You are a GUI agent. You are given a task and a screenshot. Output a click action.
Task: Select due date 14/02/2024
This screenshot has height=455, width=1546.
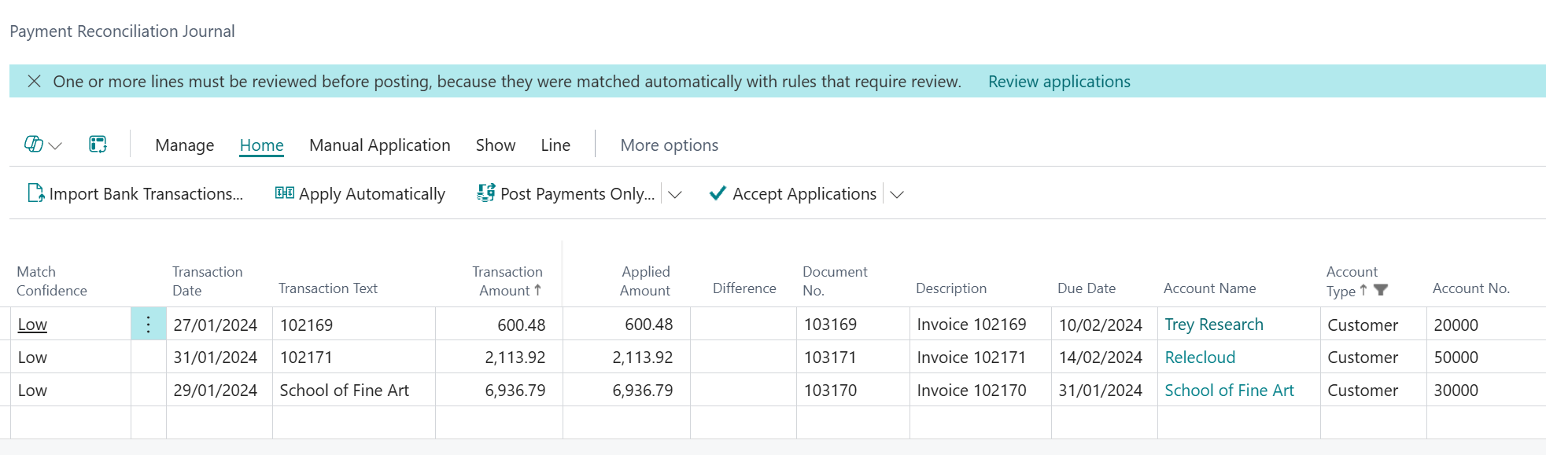(x=1105, y=358)
